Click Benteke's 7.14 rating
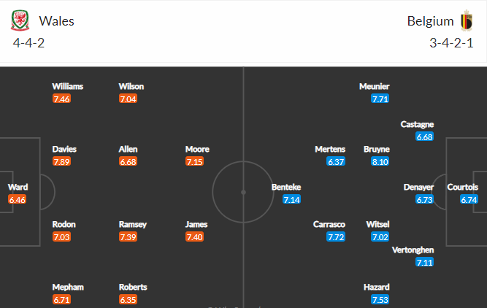The width and height of the screenshot is (487, 308). click(x=291, y=199)
